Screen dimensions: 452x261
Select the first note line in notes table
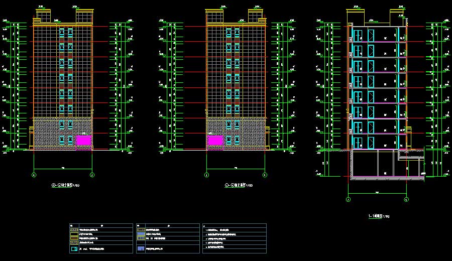[217, 230]
